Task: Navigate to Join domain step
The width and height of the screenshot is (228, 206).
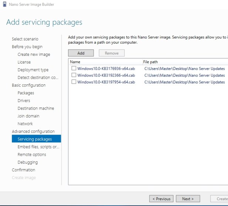Action: [28, 116]
